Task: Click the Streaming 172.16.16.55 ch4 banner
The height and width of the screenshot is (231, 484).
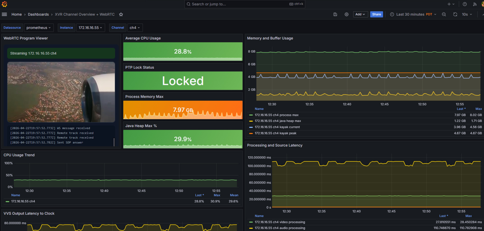Action: [61, 53]
